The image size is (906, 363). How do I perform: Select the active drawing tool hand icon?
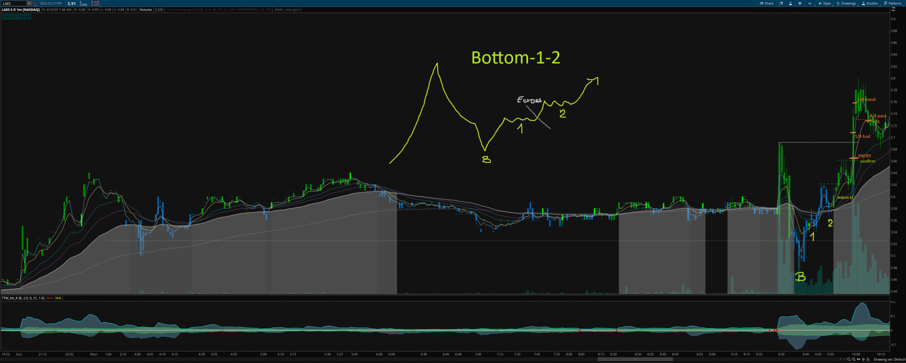point(868,359)
